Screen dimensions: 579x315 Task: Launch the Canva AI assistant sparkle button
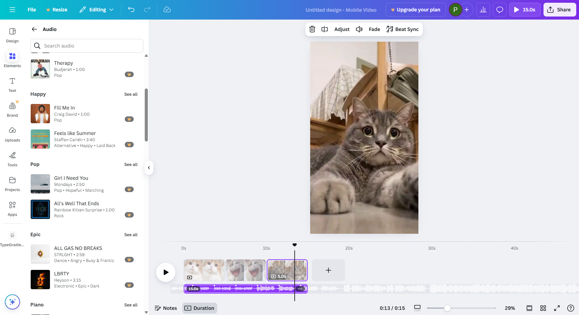coord(12,302)
